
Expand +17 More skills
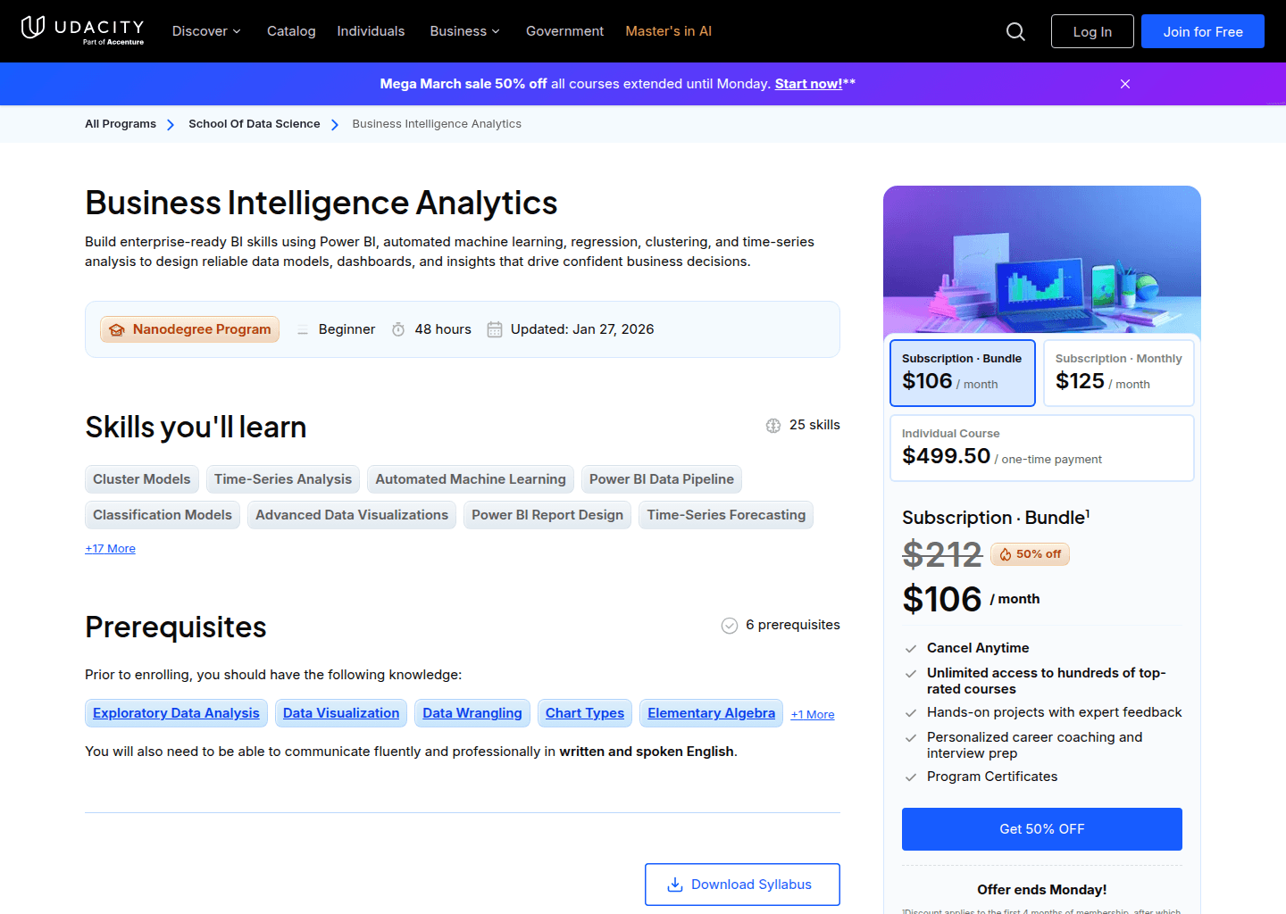point(110,547)
